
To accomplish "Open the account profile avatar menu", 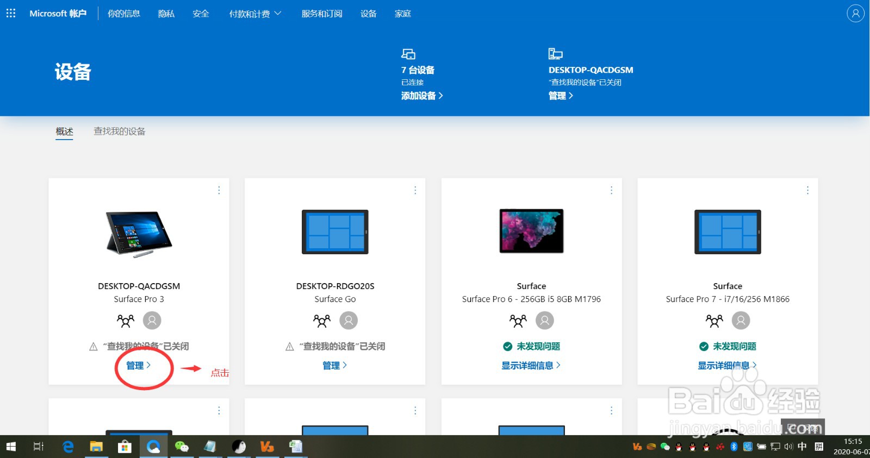I will (855, 13).
